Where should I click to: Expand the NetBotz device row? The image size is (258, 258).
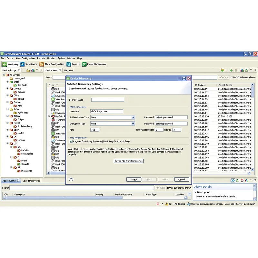49,116
